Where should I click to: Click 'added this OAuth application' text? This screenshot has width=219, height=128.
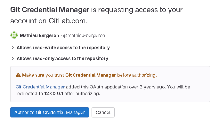pyautogui.click(x=97, y=87)
